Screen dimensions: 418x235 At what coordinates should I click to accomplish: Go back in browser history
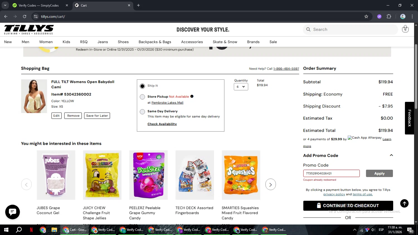pyautogui.click(x=6, y=16)
